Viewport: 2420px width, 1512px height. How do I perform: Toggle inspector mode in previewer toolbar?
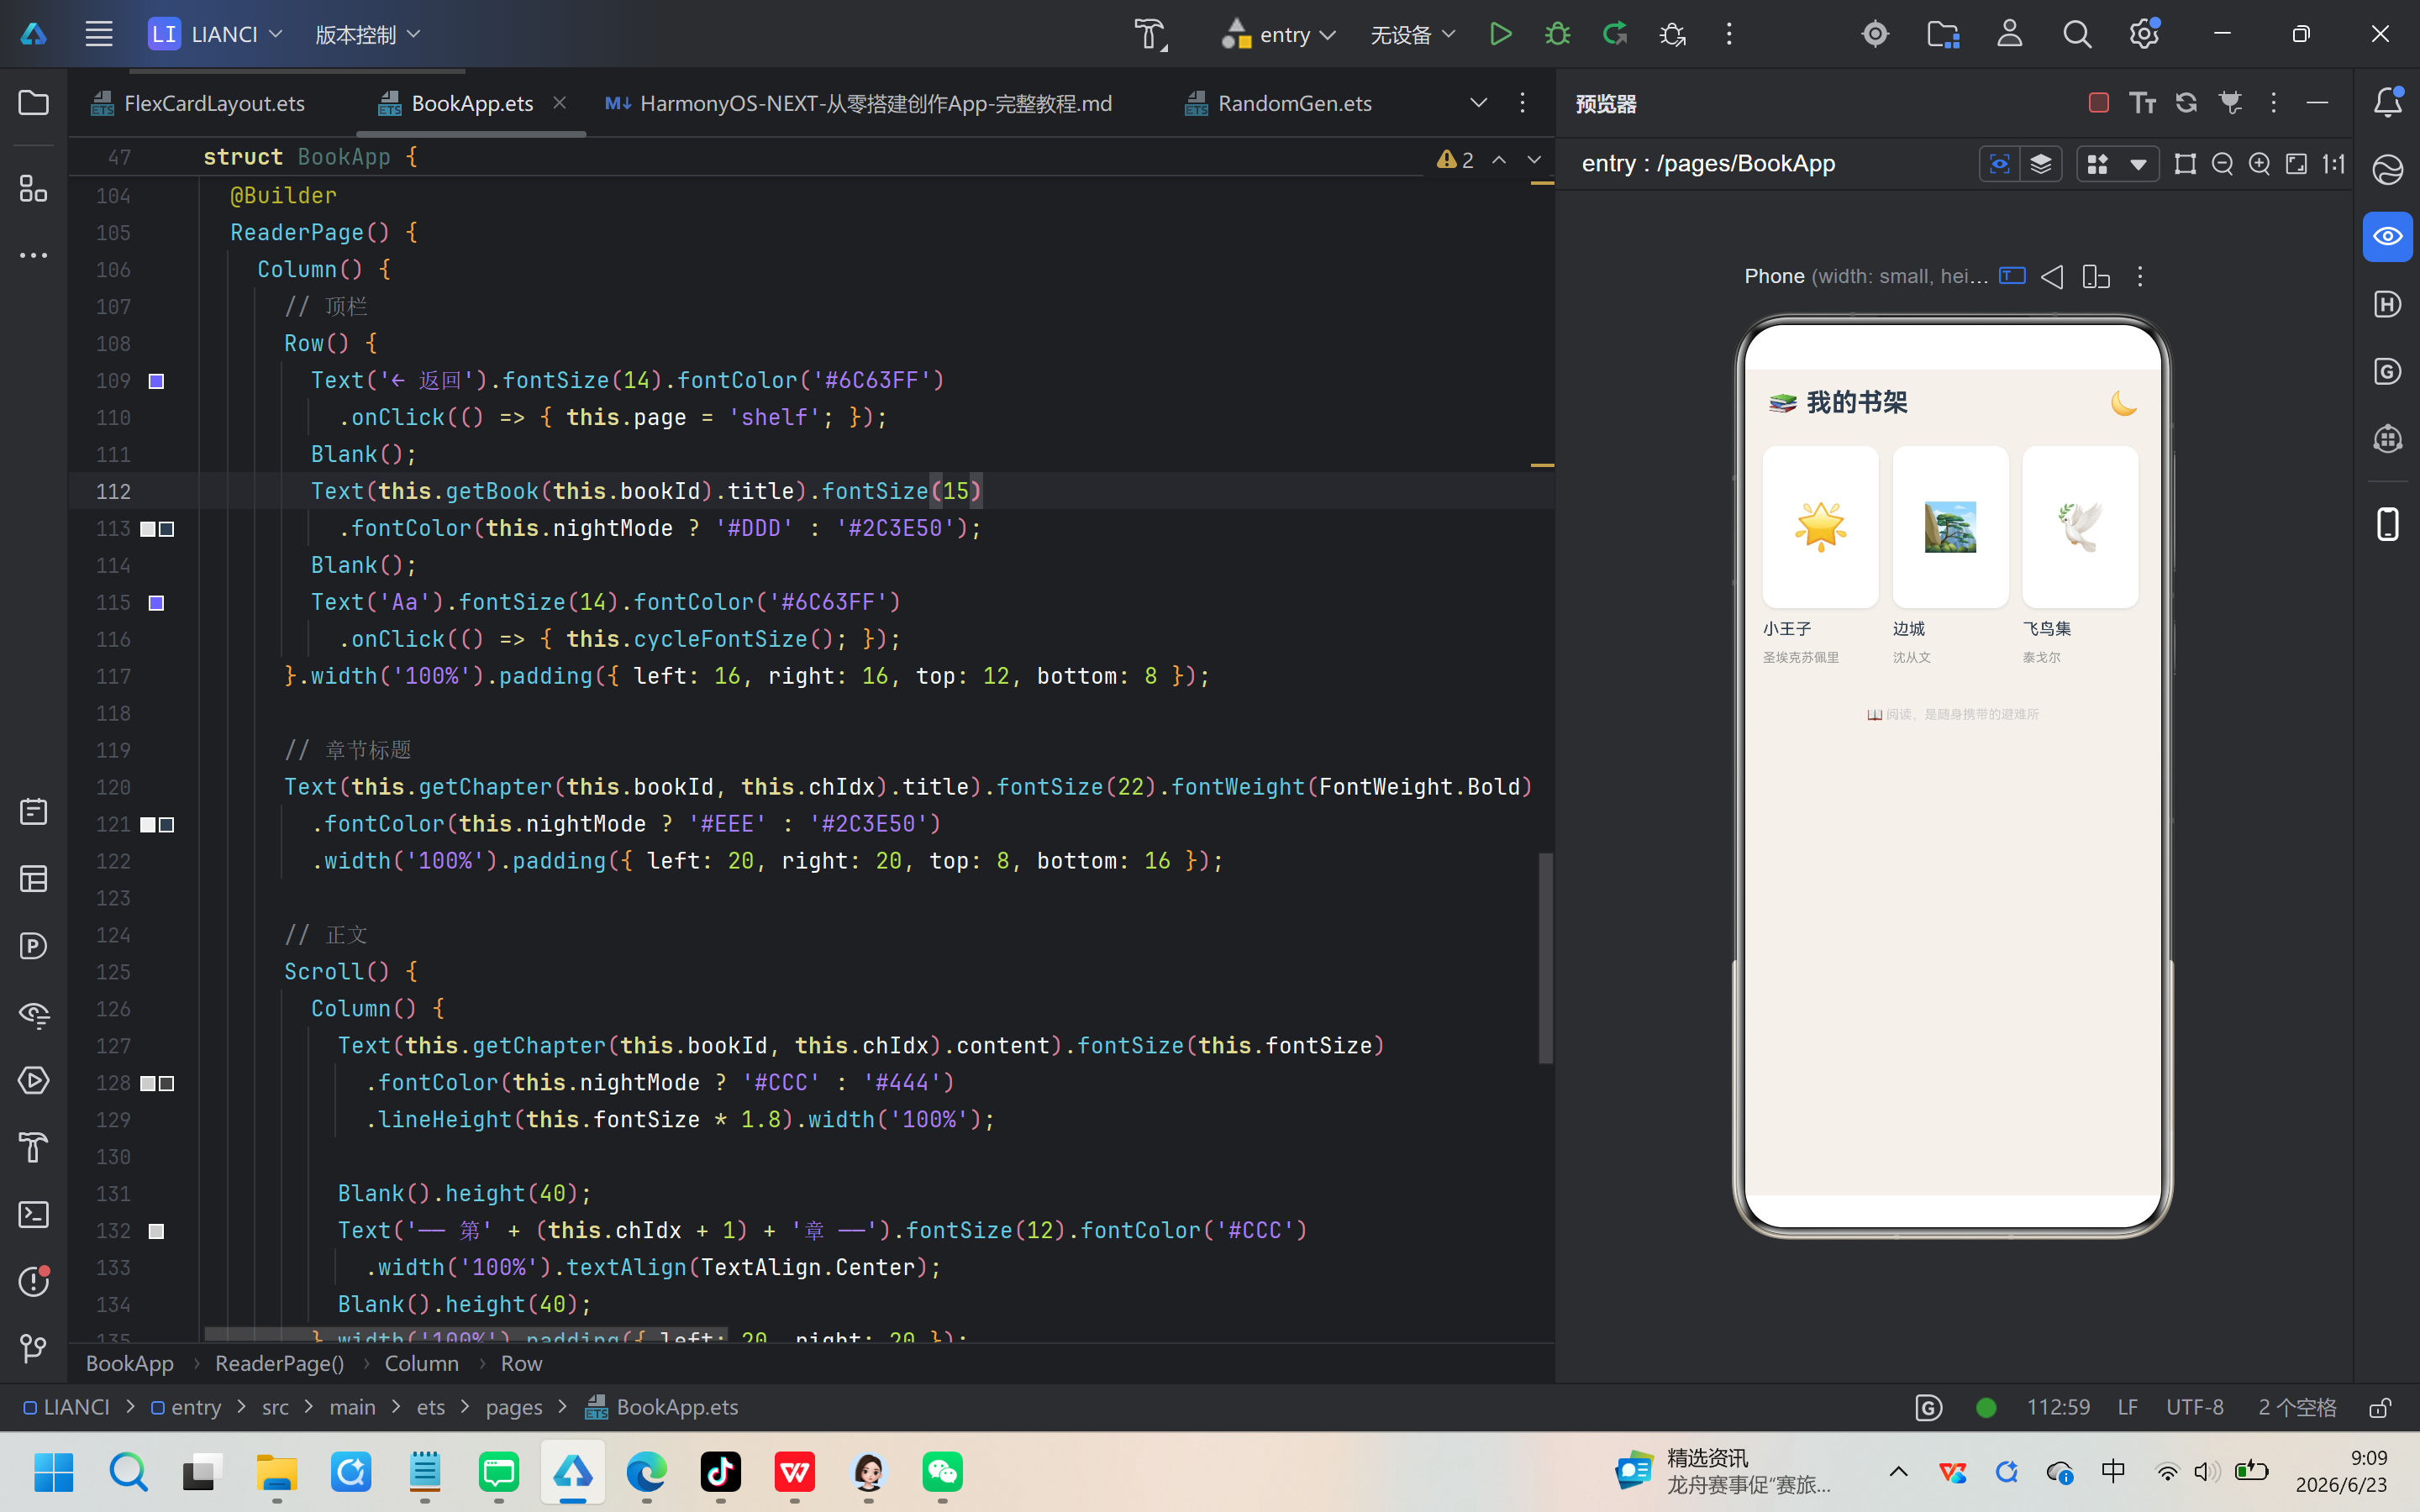[x=1999, y=164]
